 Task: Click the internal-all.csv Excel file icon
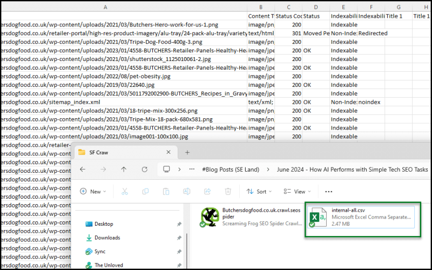click(318, 218)
